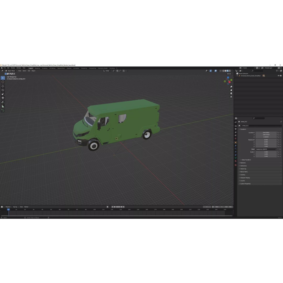
Task: Open rotation Mode Quaternion dropdown
Action: (266, 149)
